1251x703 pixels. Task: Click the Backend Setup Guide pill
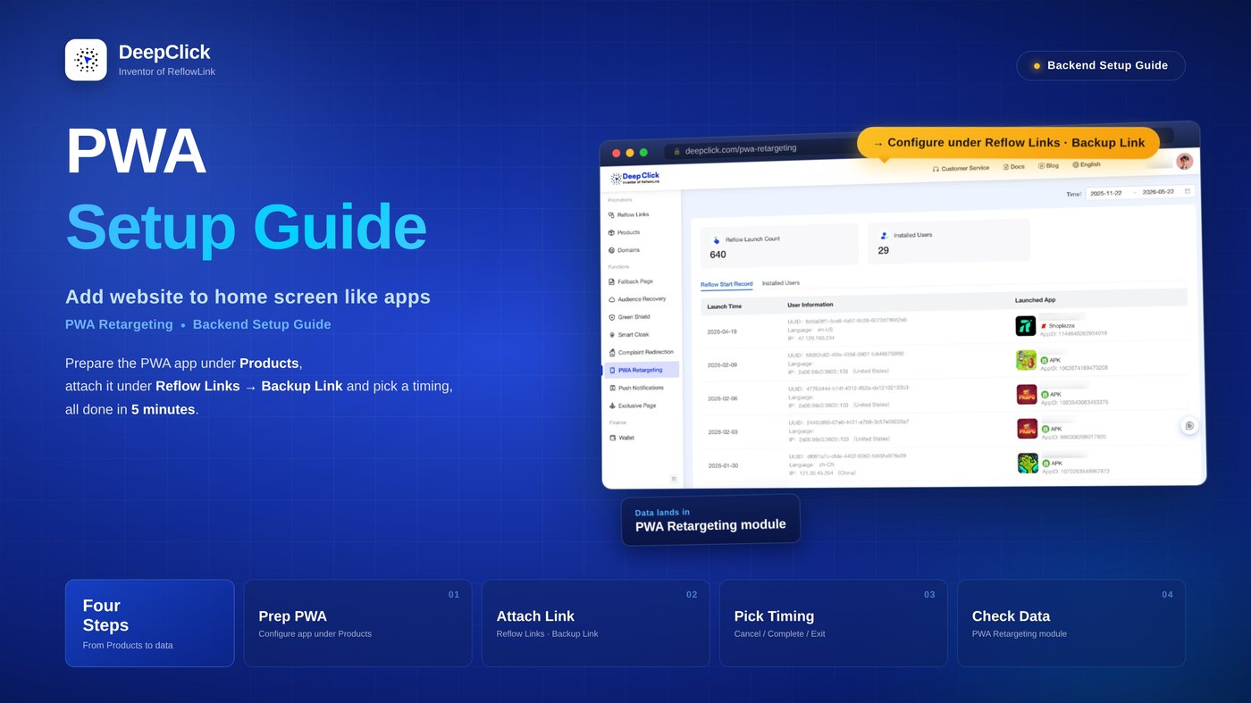1101,65
